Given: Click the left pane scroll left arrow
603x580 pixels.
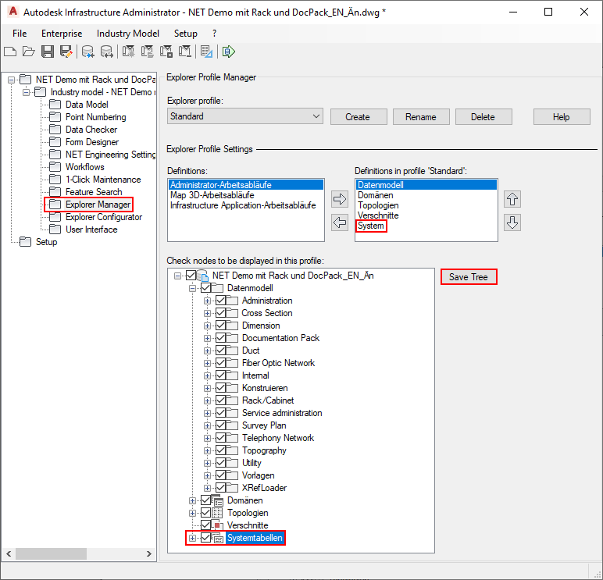Looking at the screenshot, I should (9, 554).
